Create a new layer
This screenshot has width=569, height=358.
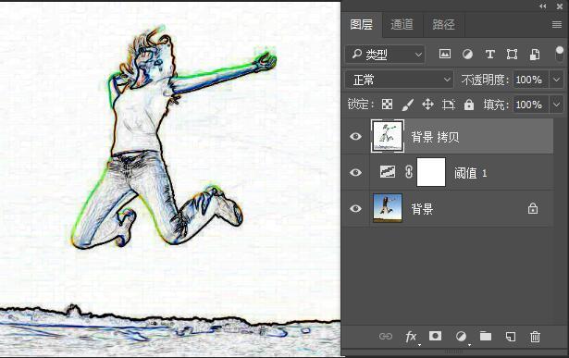point(510,337)
